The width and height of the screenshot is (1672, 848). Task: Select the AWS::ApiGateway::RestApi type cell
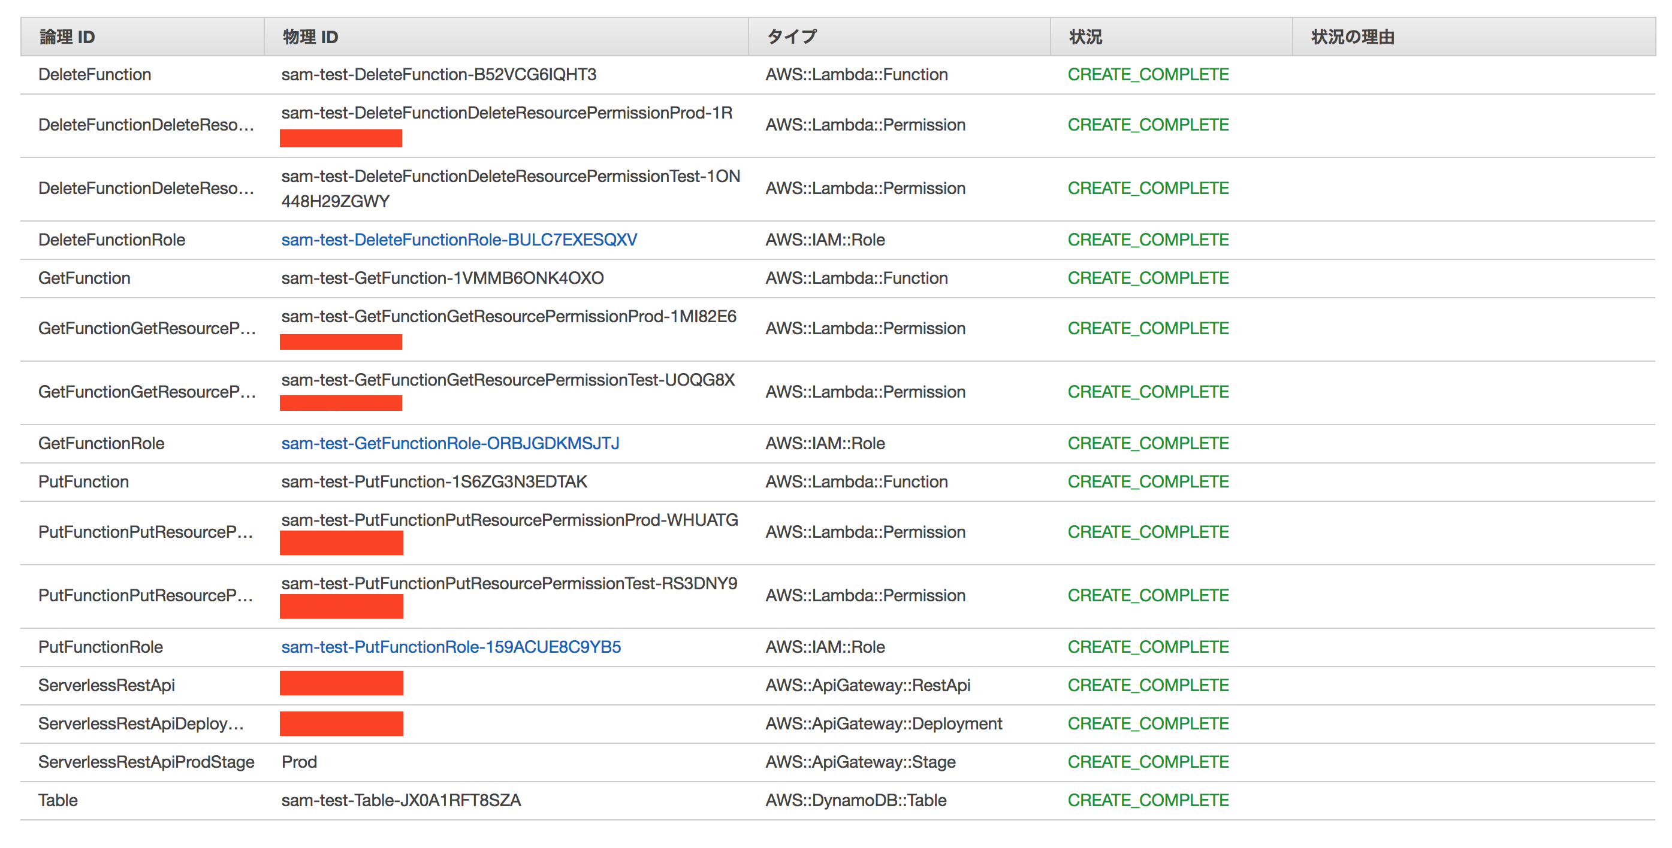tap(868, 686)
